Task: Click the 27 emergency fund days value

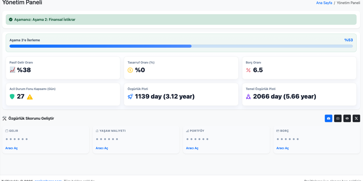Action: click(x=21, y=97)
